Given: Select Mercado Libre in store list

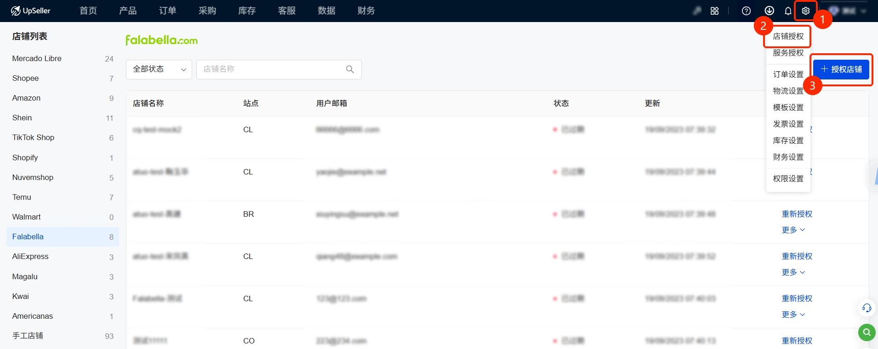Looking at the screenshot, I should pos(63,59).
